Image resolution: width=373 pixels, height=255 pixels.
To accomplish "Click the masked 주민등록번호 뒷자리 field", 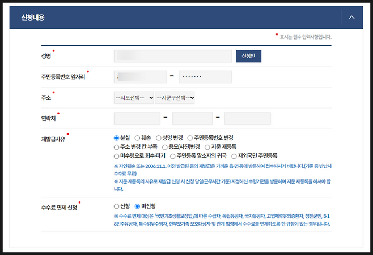I will [205, 76].
